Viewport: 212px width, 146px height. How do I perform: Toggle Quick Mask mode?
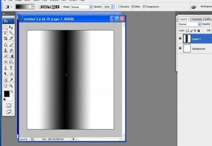point(8,105)
